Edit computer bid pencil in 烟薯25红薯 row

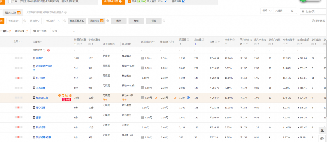pos(156,98)
